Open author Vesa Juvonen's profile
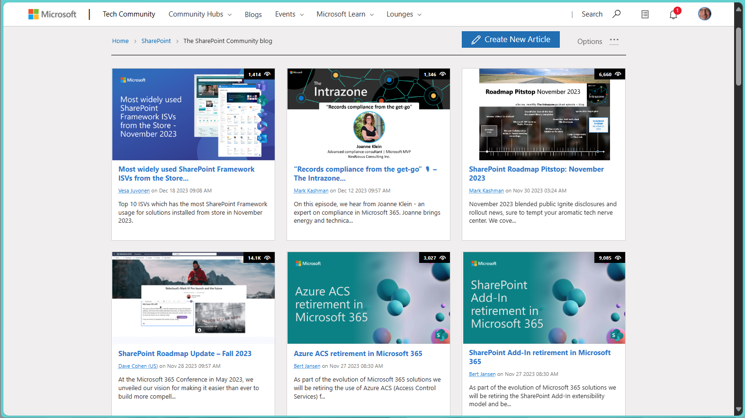This screenshot has width=745, height=418. (x=134, y=191)
